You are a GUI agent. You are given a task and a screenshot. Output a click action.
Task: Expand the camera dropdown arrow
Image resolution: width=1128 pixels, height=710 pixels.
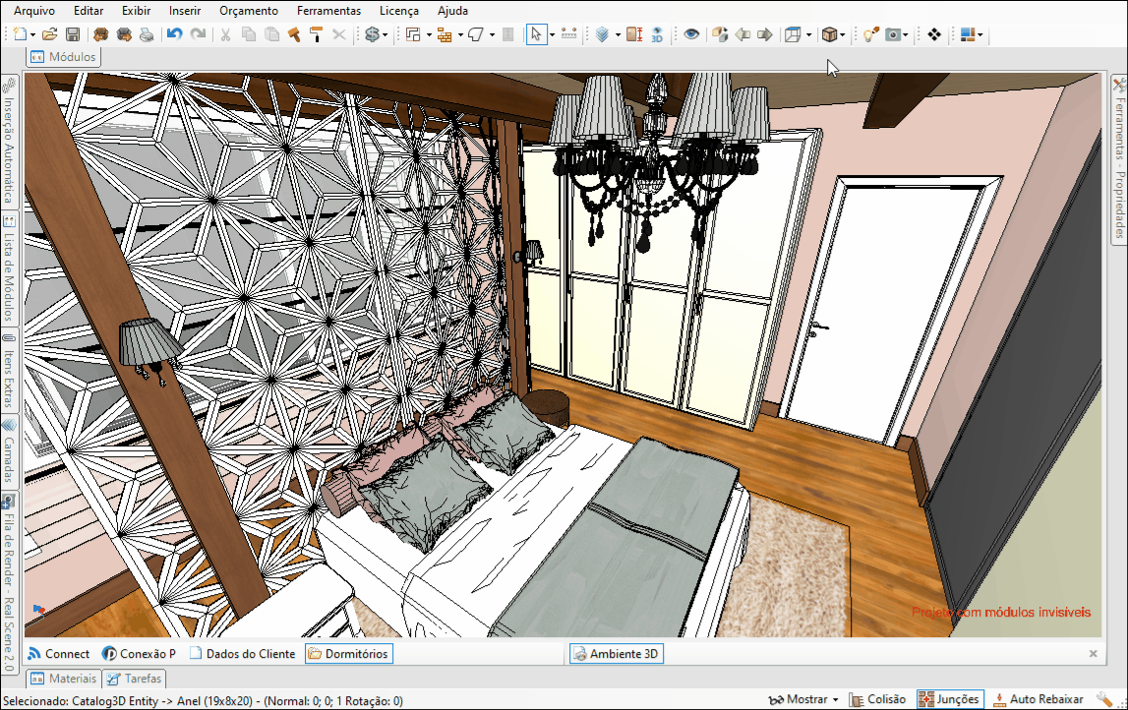(905, 35)
